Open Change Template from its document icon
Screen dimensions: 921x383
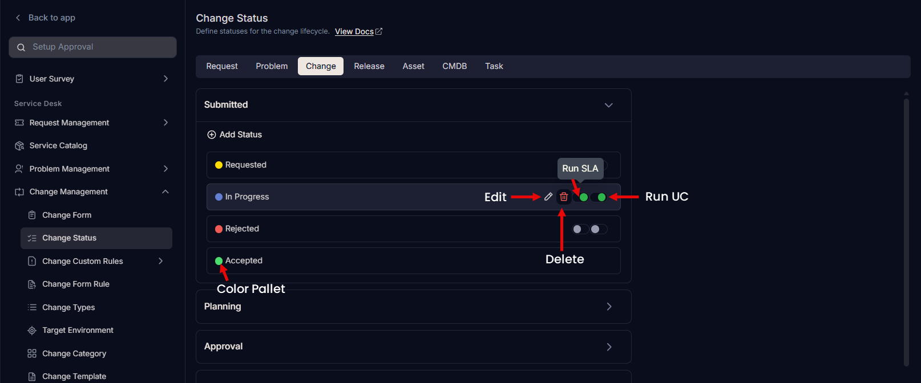click(x=32, y=377)
